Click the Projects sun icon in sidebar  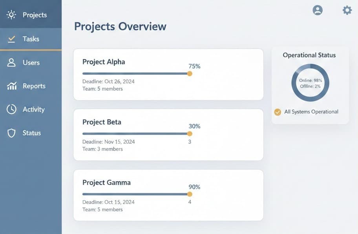[x=11, y=15]
